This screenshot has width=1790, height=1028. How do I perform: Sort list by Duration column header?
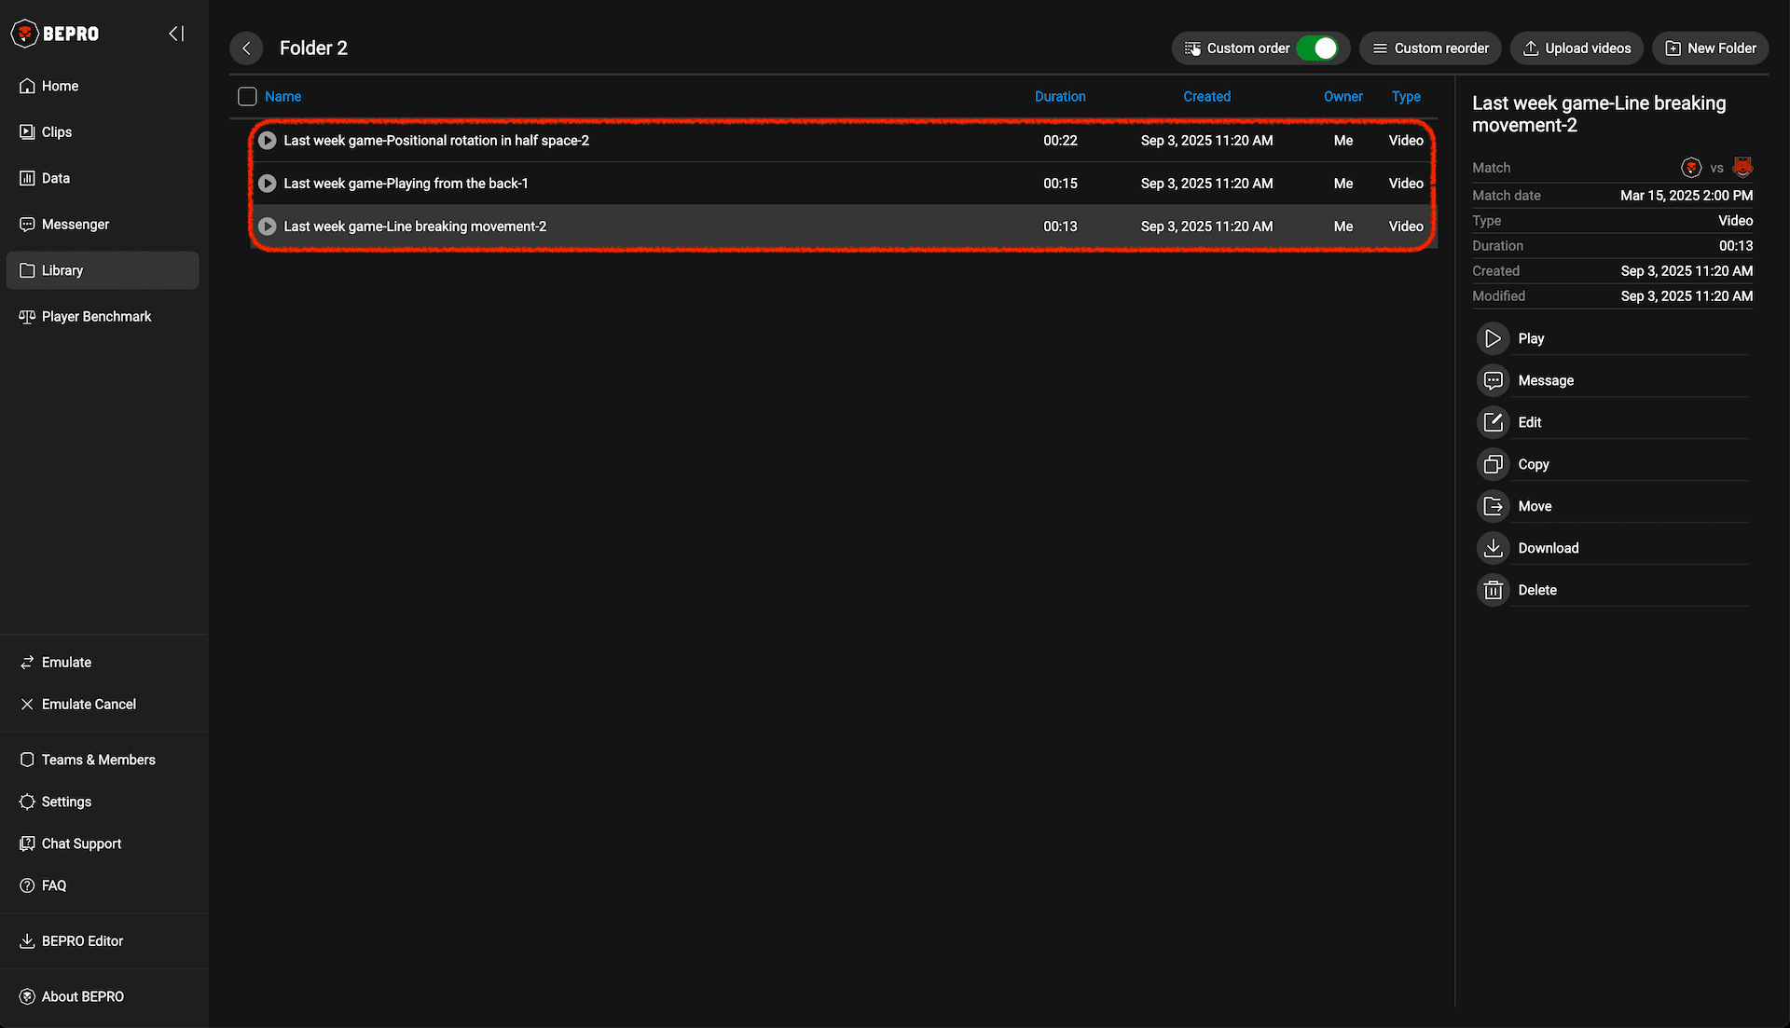(x=1059, y=97)
